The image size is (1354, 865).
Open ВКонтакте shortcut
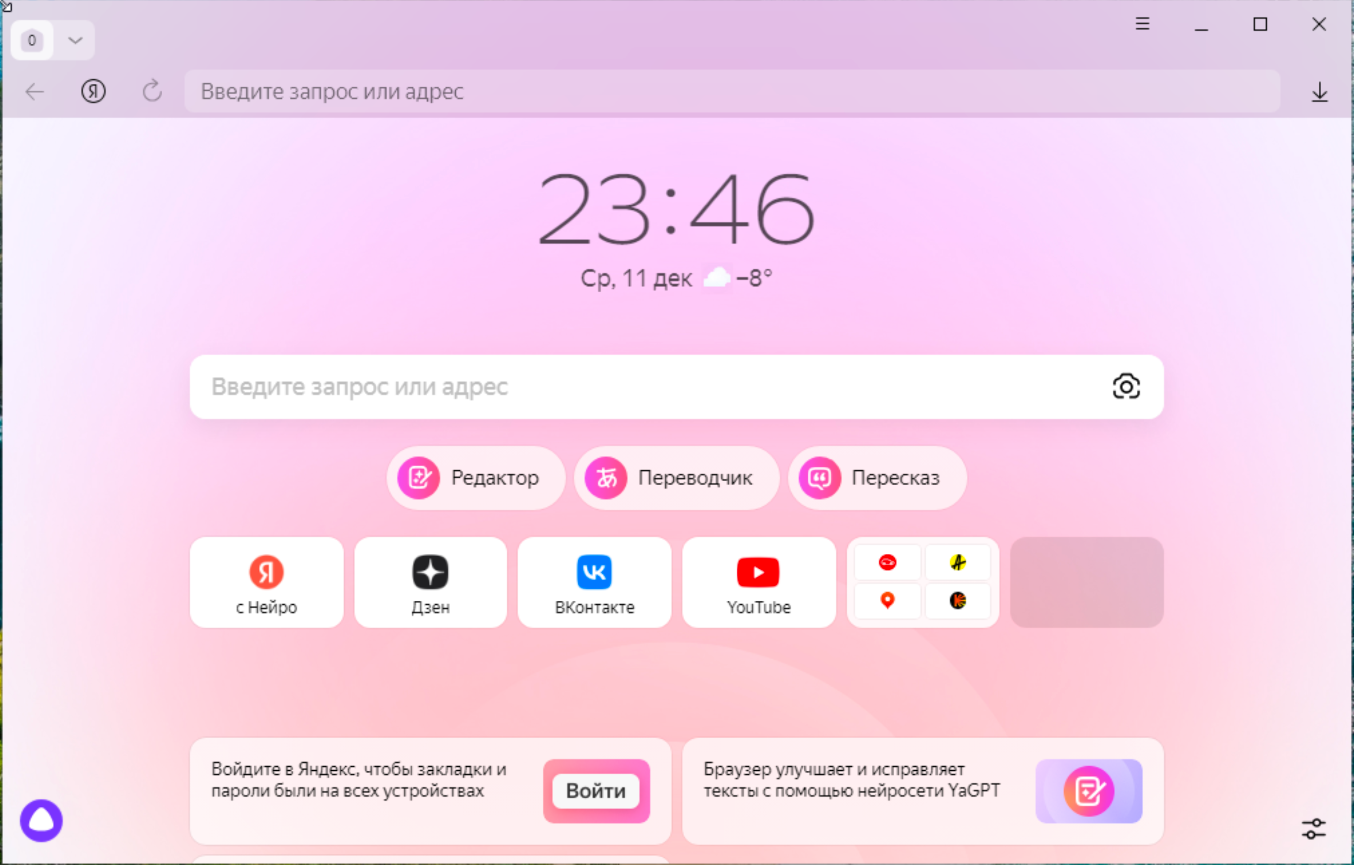593,582
